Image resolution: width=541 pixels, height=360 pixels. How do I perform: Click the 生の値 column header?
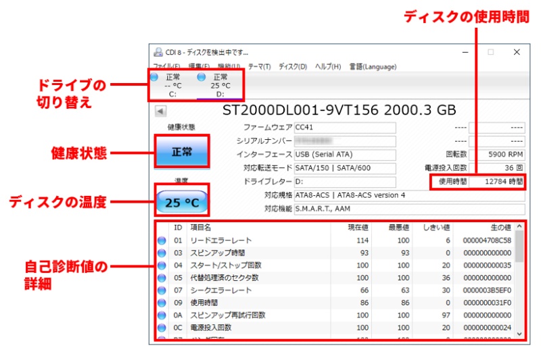tap(497, 228)
